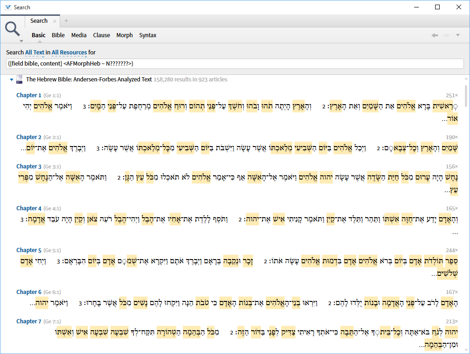This screenshot has width=470, height=354.
Task: Collapse the Andersen-Forbes Analyzed Text results
Action: (11, 80)
